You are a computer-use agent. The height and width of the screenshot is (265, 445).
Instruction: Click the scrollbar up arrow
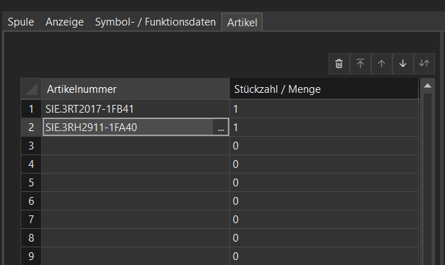pyautogui.click(x=428, y=86)
